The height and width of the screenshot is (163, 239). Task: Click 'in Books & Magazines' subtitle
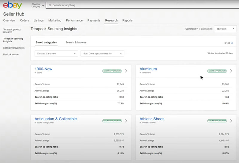pos(44,123)
